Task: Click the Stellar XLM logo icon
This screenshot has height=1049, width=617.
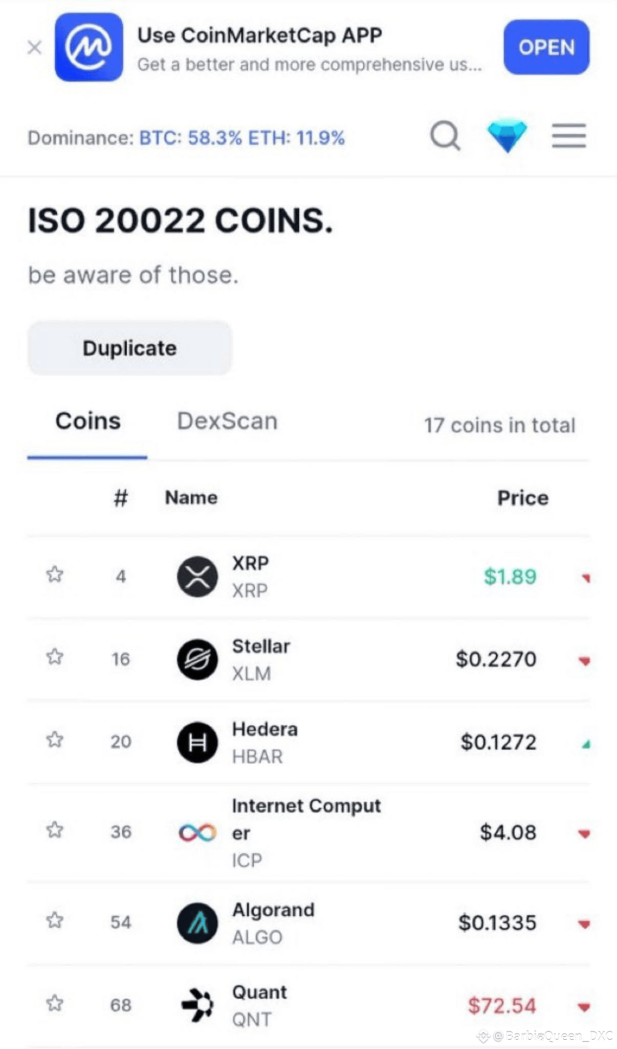Action: [197, 660]
